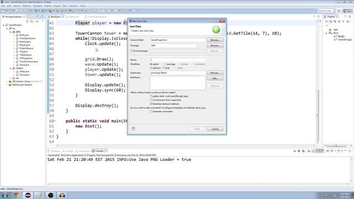Click the Cancel button in dialog

coord(215,129)
